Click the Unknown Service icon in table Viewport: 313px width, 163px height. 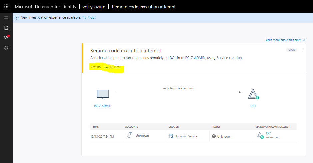pyautogui.click(x=171, y=136)
